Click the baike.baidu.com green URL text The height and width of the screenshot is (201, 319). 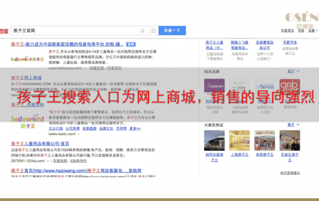[x=62, y=134]
